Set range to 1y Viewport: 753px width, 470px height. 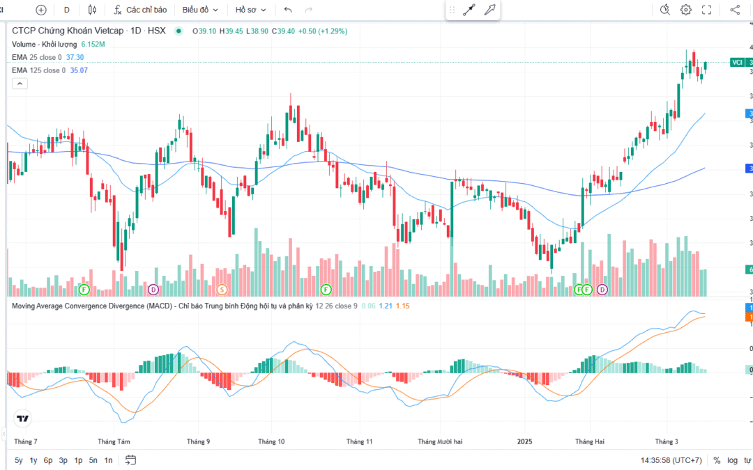33,460
